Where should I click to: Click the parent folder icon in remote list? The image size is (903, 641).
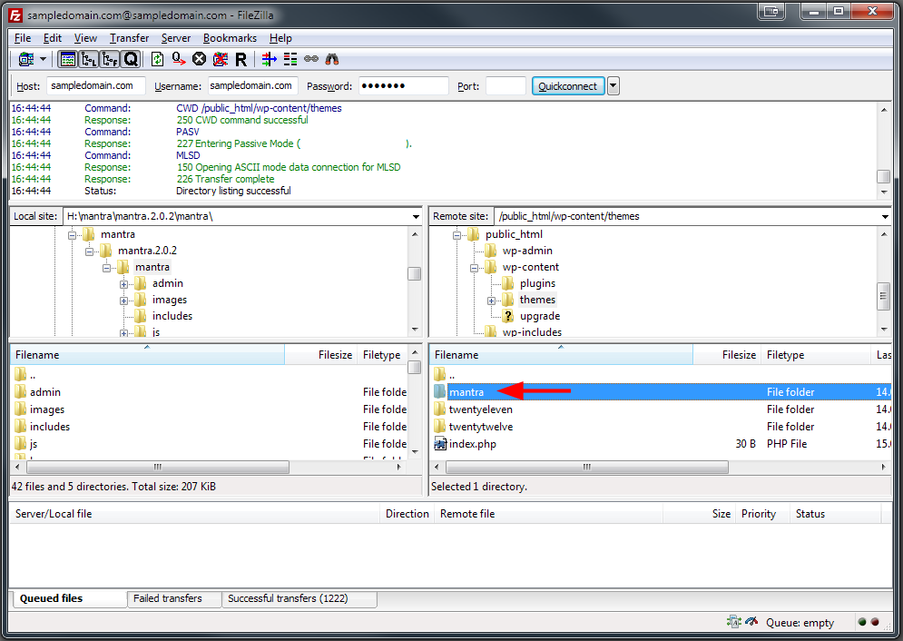(x=440, y=374)
